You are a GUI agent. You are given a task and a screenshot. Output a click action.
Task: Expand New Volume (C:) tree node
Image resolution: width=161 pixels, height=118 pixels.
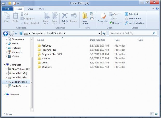coord(6,69)
